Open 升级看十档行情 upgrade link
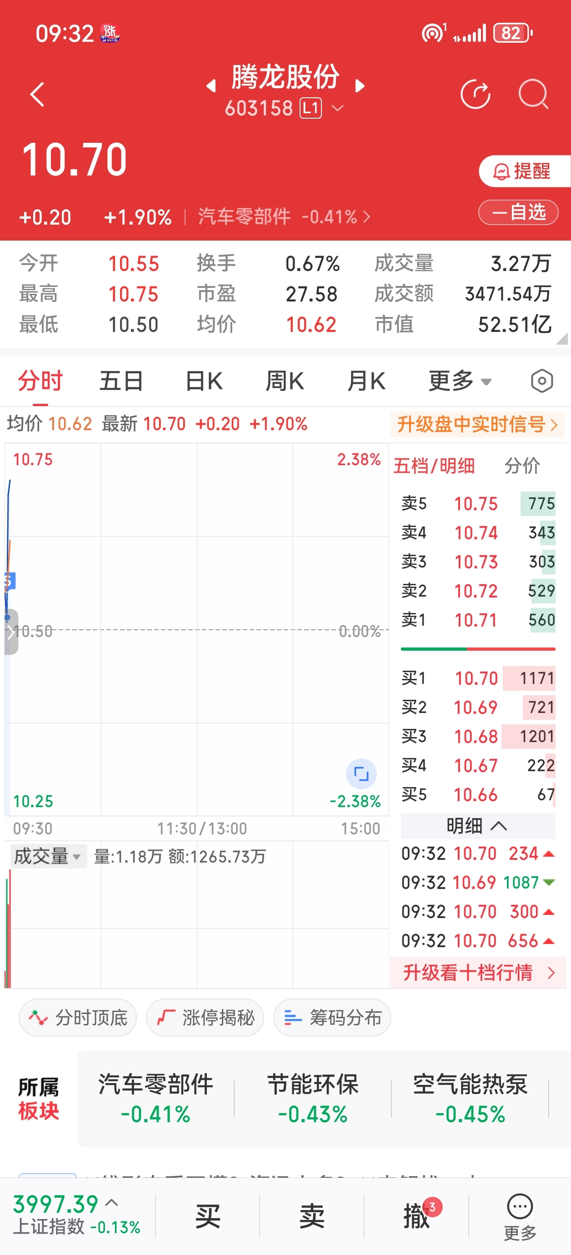Viewport: 571px width, 1255px height. click(478, 973)
